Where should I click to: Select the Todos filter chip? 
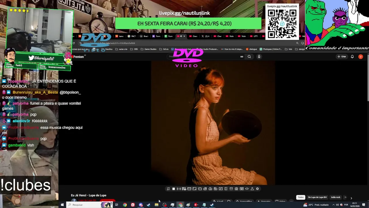point(301,197)
